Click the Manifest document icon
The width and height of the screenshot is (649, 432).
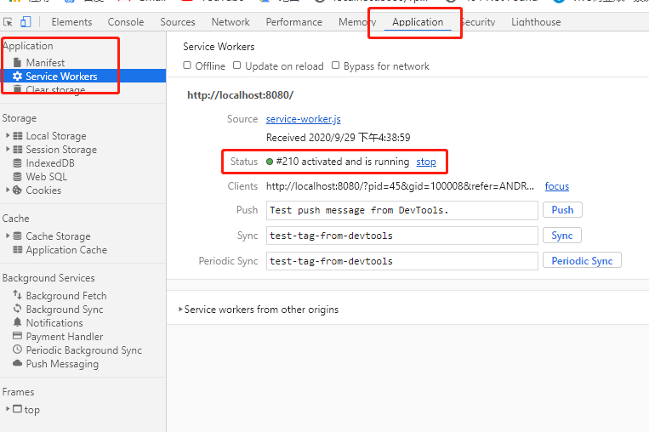point(17,62)
